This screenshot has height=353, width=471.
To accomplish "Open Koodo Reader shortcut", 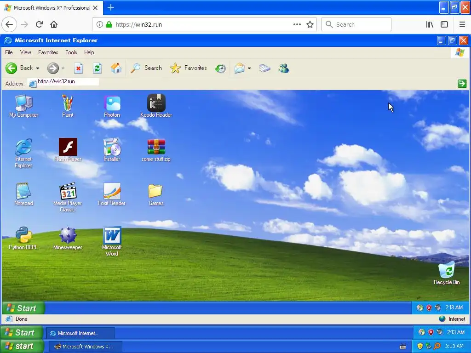I will tap(156, 106).
